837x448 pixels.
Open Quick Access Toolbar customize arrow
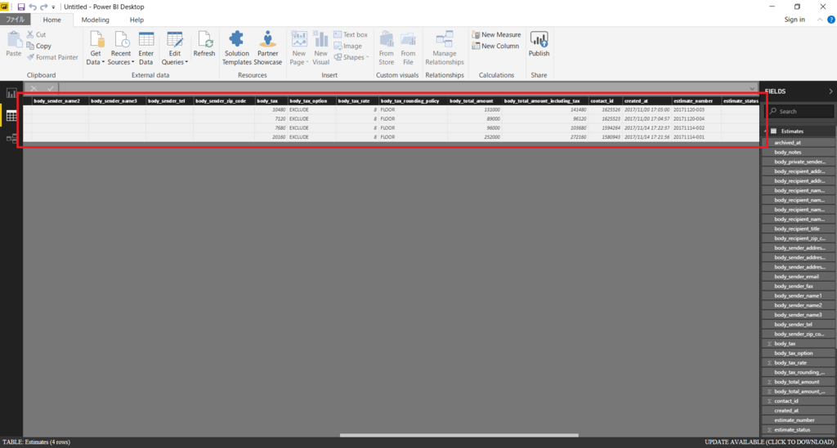pyautogui.click(x=53, y=7)
